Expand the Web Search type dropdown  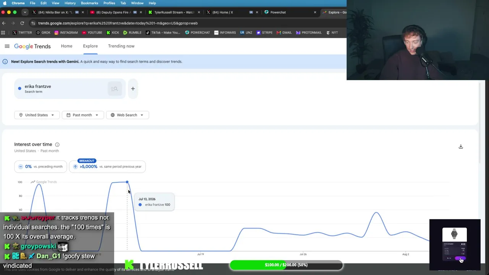[x=127, y=115]
